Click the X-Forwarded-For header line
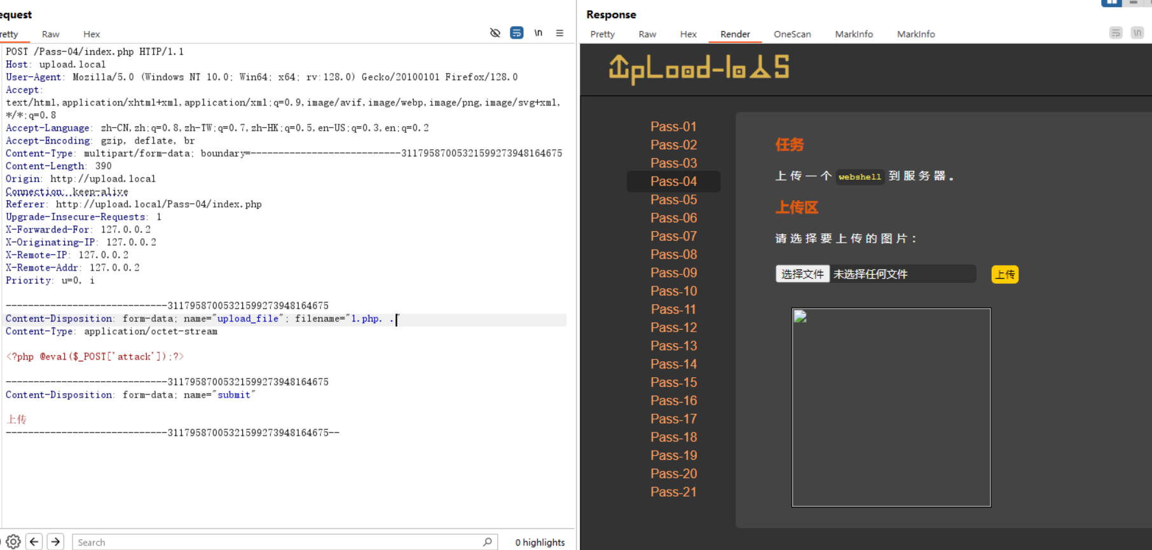 coord(78,230)
